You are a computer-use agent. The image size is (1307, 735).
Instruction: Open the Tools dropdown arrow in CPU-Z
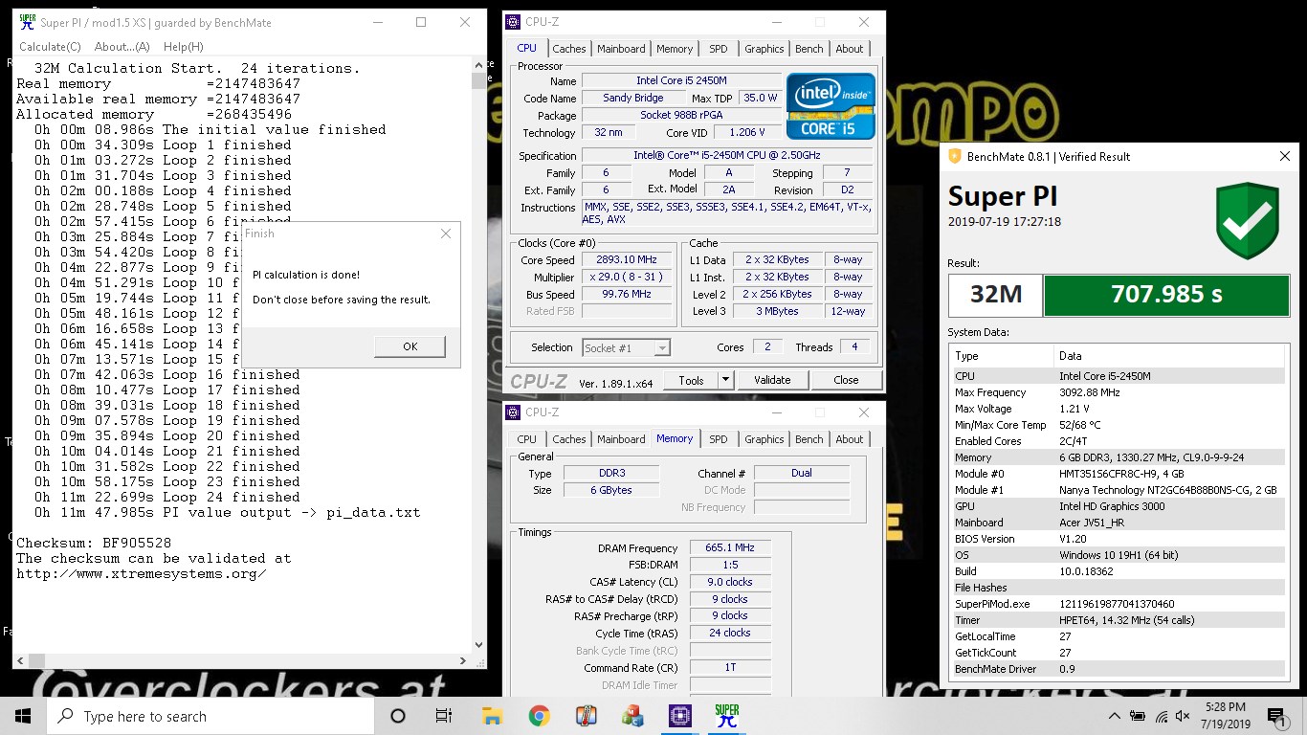click(x=725, y=380)
